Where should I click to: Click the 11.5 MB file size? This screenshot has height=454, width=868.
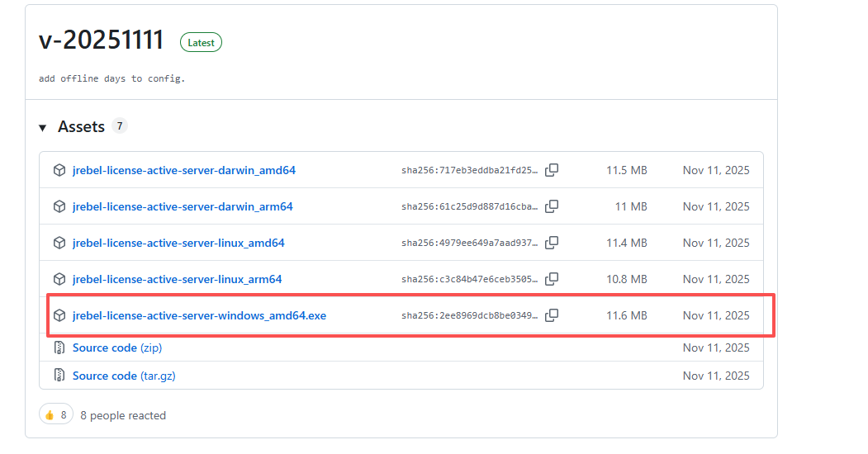(x=627, y=170)
